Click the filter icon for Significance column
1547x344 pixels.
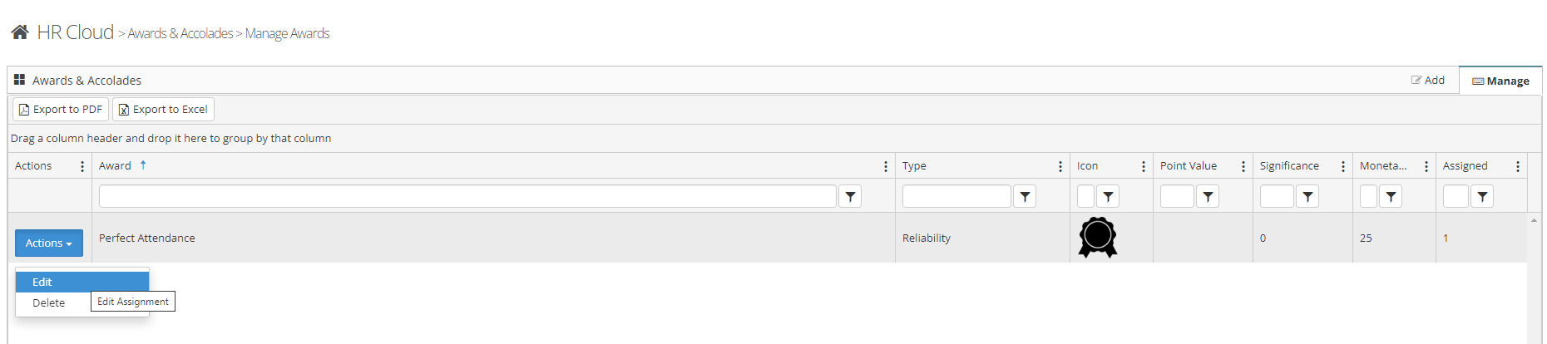tap(1307, 197)
